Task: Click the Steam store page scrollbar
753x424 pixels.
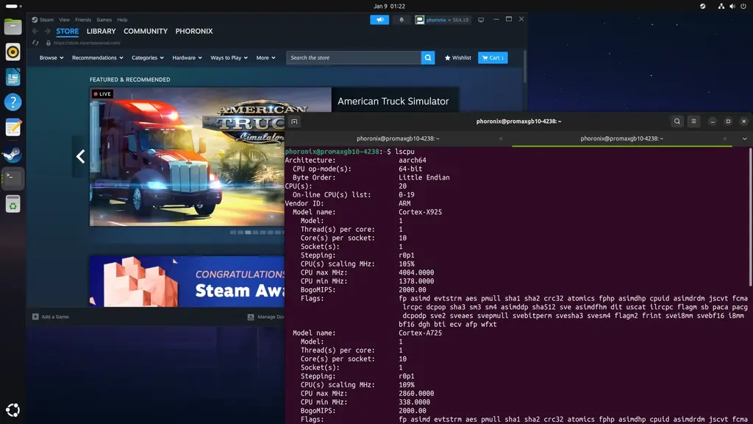Action: (524, 66)
